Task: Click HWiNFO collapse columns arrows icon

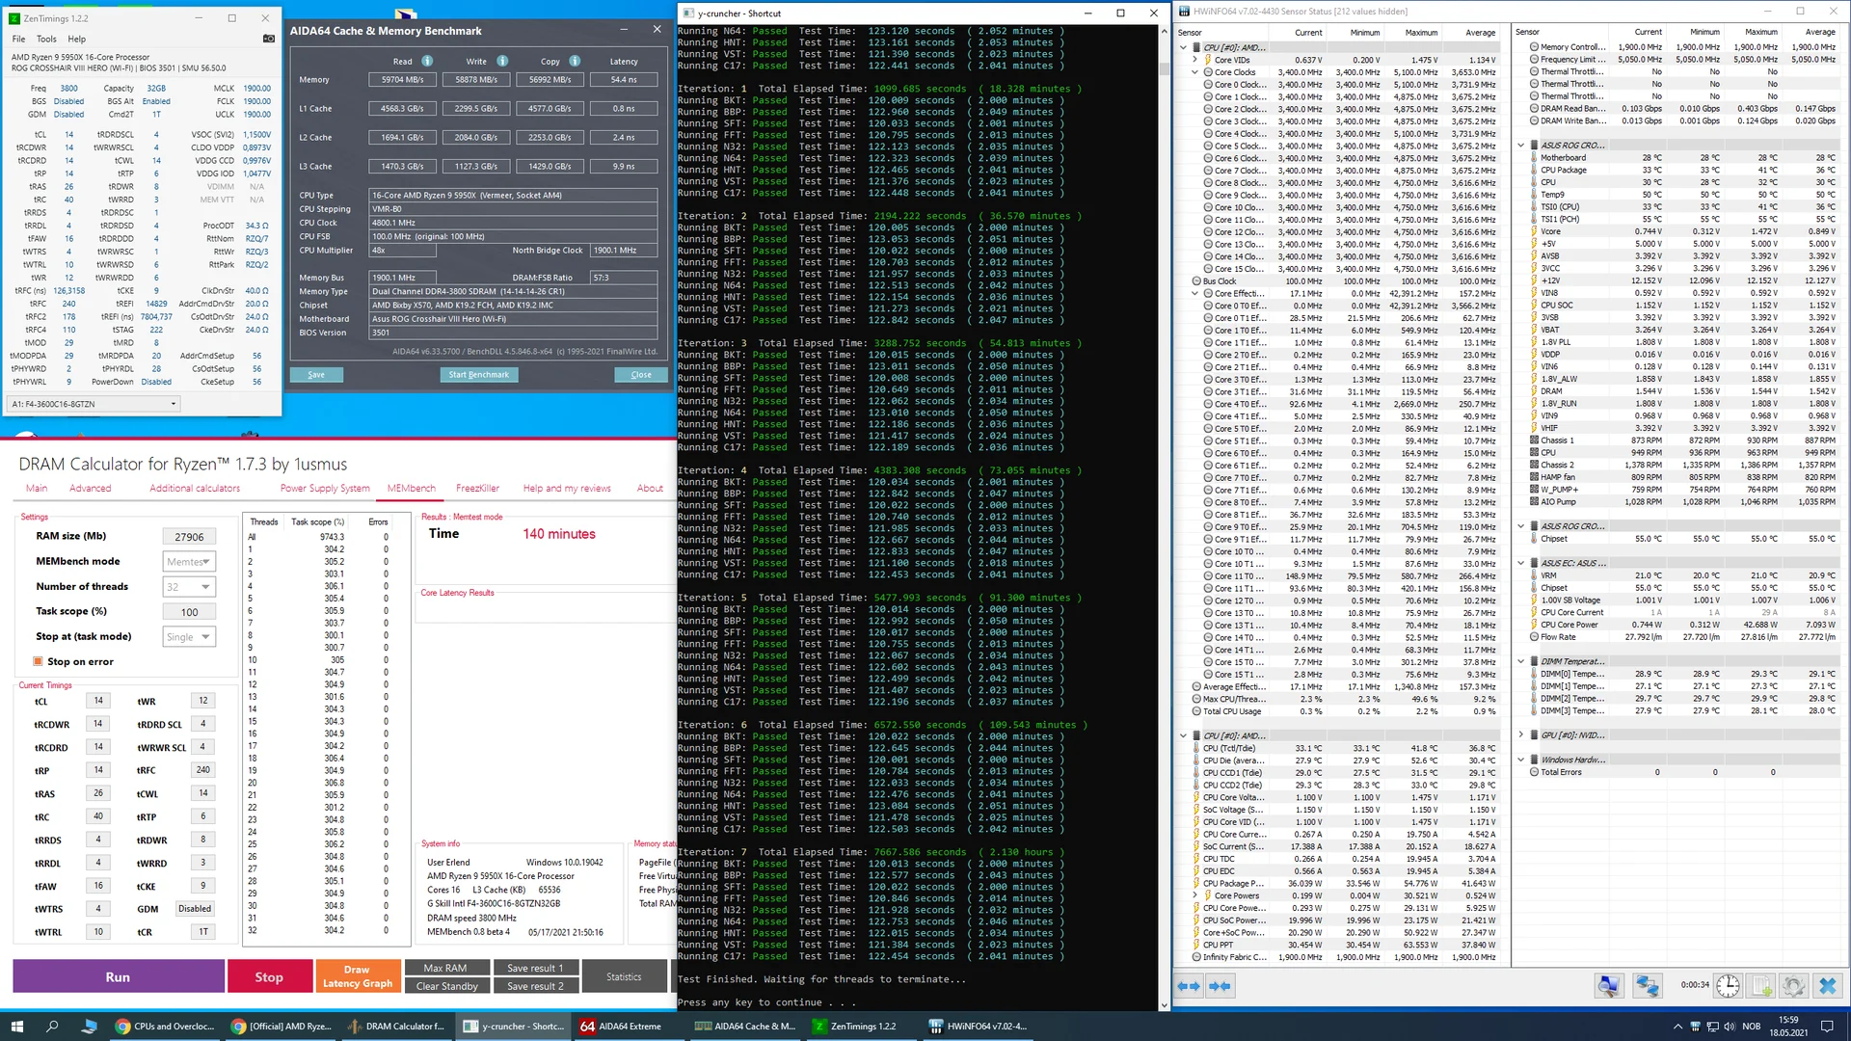Action: pyautogui.click(x=1220, y=986)
